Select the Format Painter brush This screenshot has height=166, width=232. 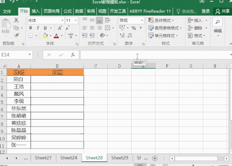16,36
